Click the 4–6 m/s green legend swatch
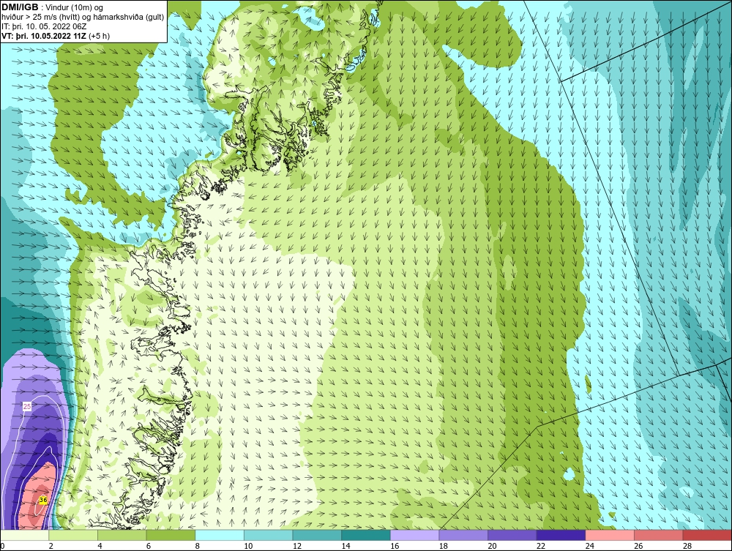732x551 pixels. 122,535
